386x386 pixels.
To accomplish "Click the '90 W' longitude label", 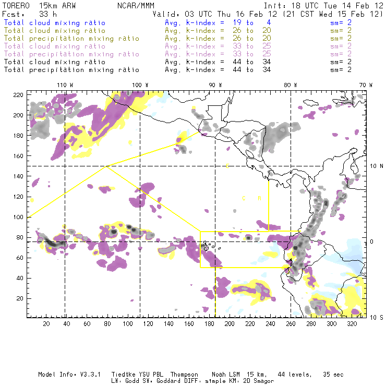I will point(215,85).
